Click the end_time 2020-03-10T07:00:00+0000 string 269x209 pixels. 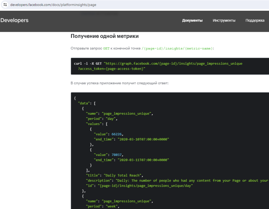click(143, 139)
